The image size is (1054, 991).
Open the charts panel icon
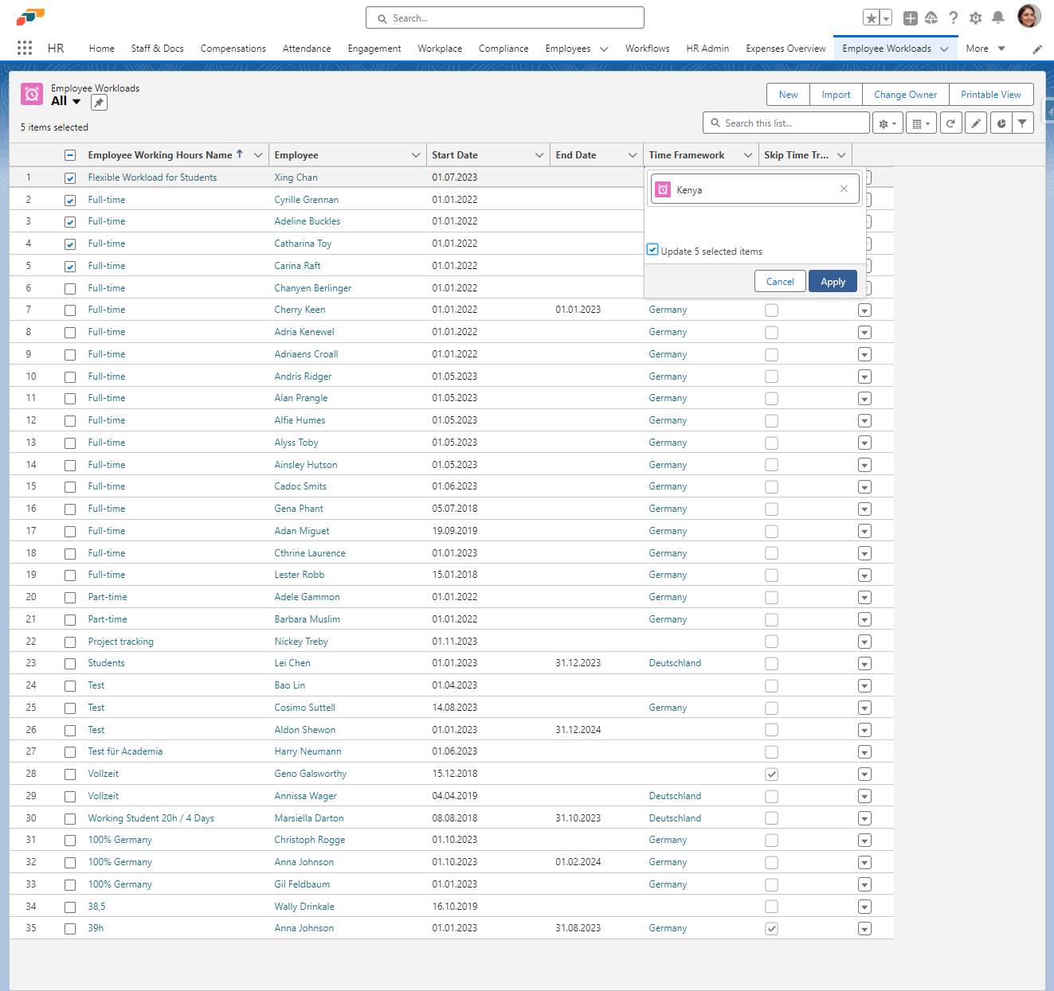[x=1001, y=123]
